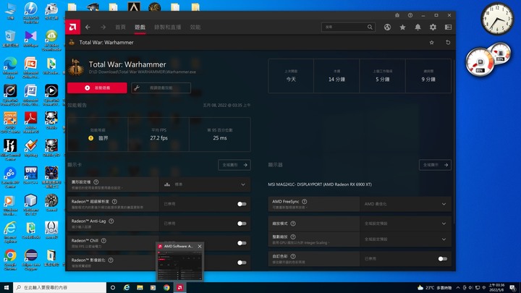The width and height of the screenshot is (521, 293).
Task: Open Adobe Reader desktop shortcut
Action: point(30,121)
